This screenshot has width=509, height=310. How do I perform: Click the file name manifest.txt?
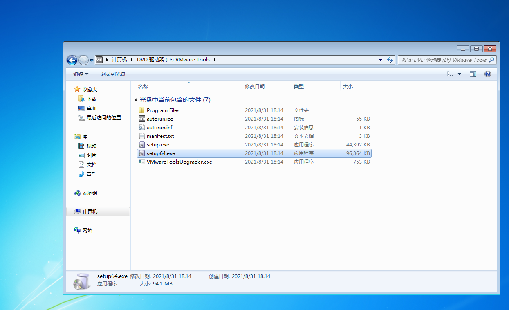pyautogui.click(x=160, y=136)
